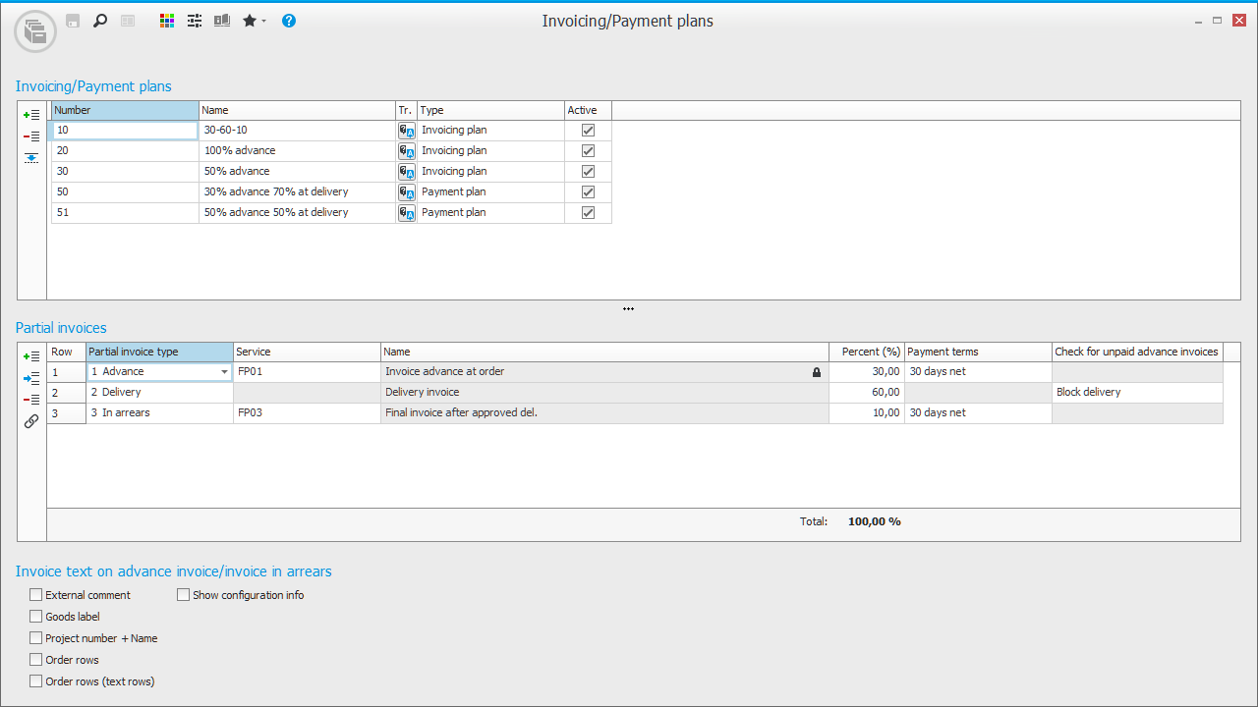Click the chain link icon beside Partial invoices
1258x707 pixels.
coord(31,421)
